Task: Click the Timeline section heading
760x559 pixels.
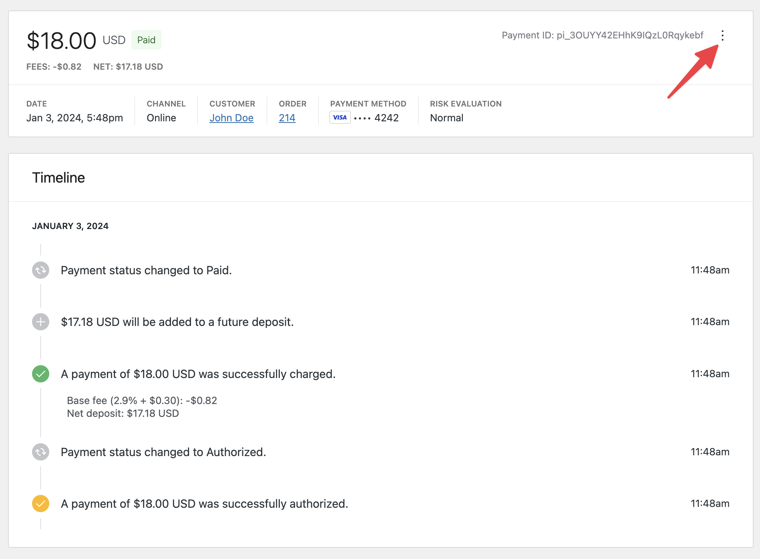Action: pos(58,177)
